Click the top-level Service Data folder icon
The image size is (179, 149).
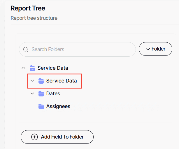pos(32,68)
